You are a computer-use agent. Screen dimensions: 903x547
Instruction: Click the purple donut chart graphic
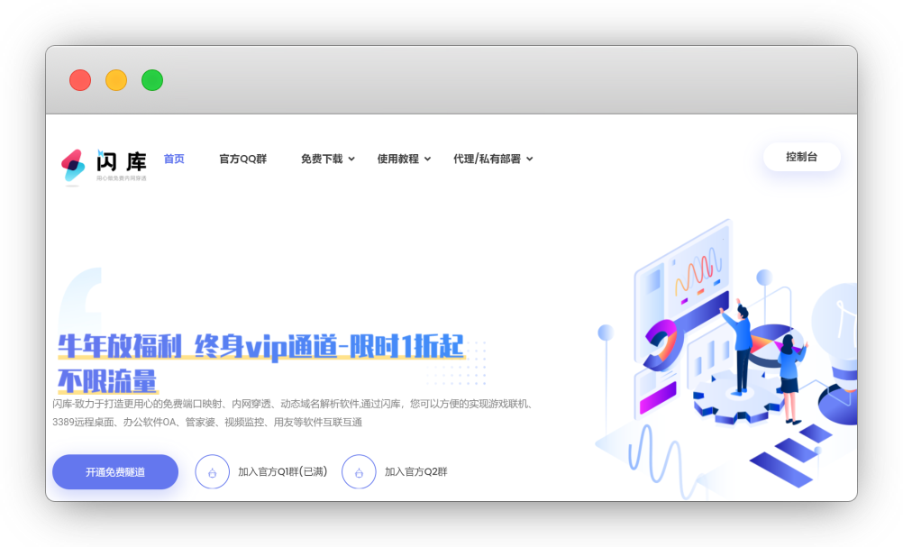pos(663,341)
